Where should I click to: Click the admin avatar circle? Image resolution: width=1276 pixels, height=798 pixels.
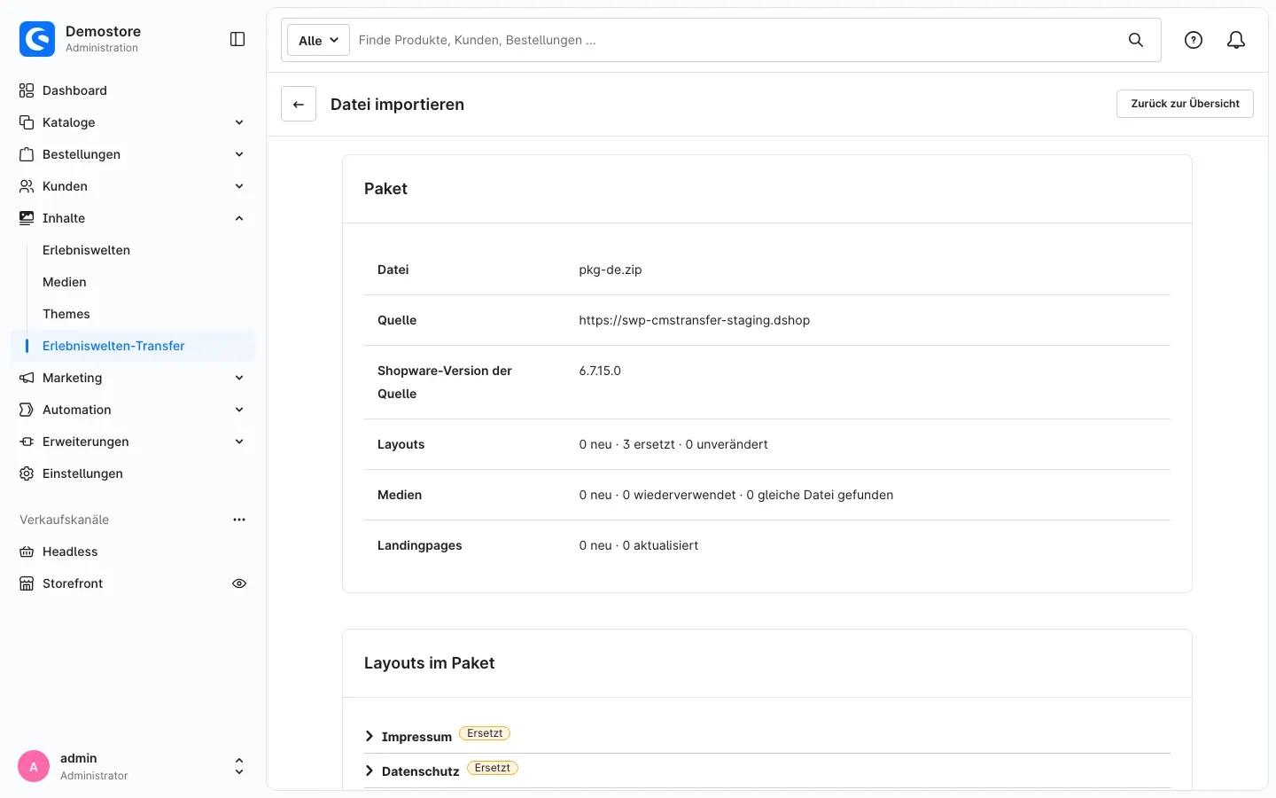34,766
